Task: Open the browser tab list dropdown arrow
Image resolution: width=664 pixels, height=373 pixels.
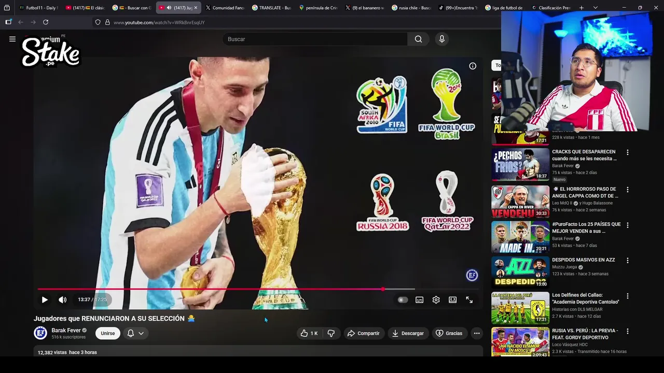Action: (595, 8)
